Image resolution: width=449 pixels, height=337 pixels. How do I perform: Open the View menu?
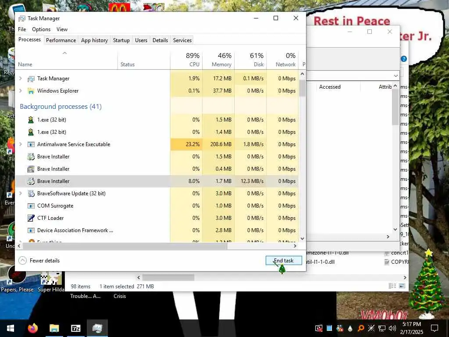pyautogui.click(x=62, y=29)
